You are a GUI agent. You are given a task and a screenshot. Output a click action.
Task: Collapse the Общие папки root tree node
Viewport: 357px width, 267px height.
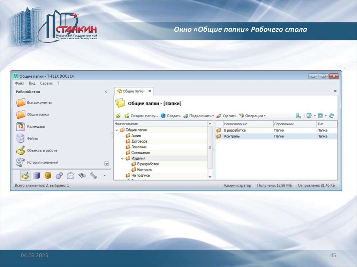116,130
